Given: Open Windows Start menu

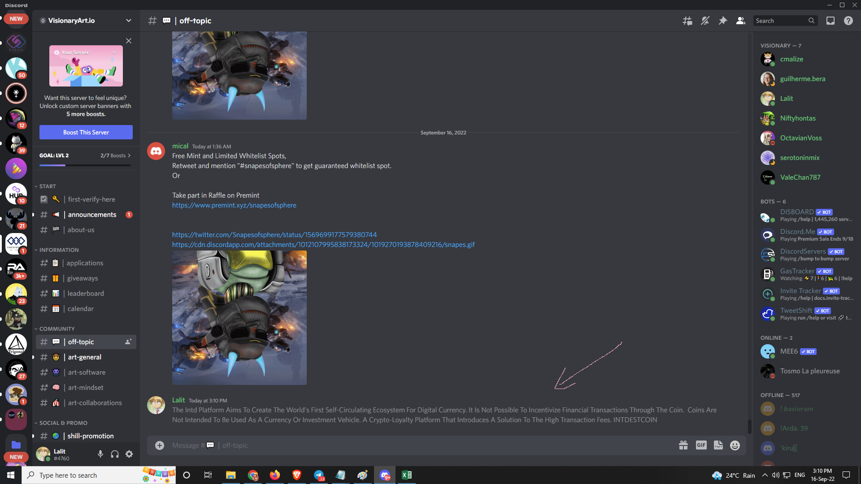Looking at the screenshot, I should 11,475.
